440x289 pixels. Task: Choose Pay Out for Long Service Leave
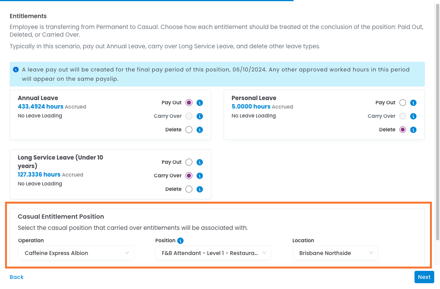point(189,162)
